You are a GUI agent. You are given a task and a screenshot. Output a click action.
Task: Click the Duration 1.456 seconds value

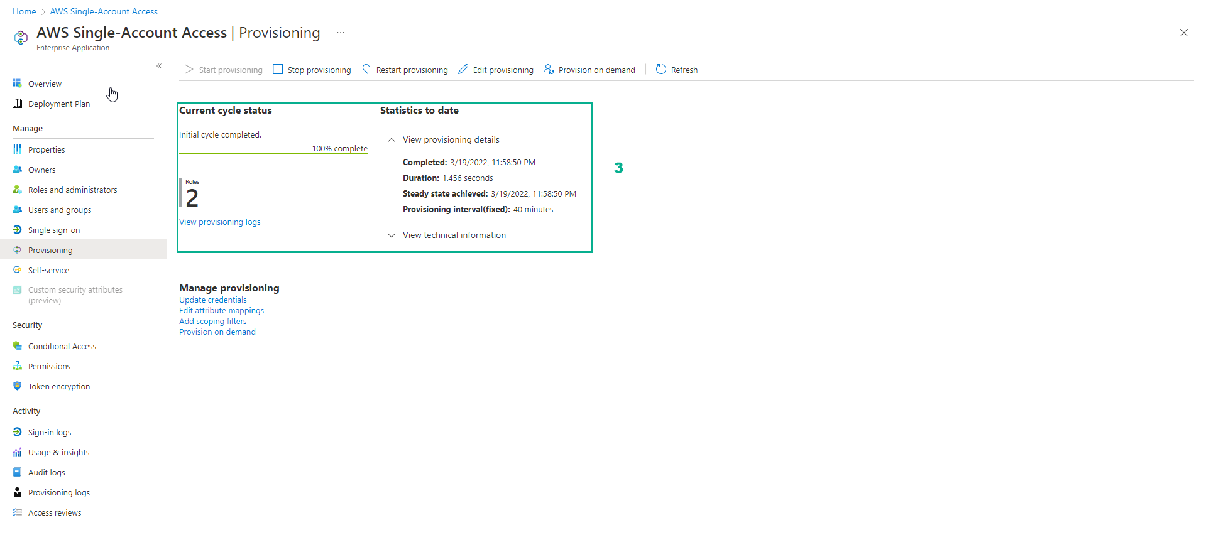(x=468, y=178)
